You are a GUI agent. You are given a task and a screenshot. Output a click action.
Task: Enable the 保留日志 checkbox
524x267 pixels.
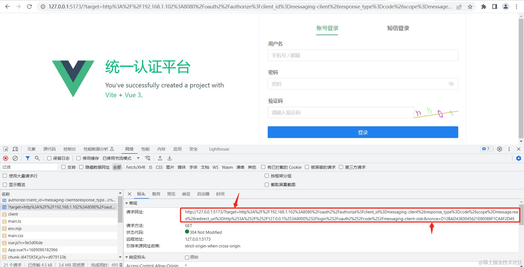pos(49,158)
